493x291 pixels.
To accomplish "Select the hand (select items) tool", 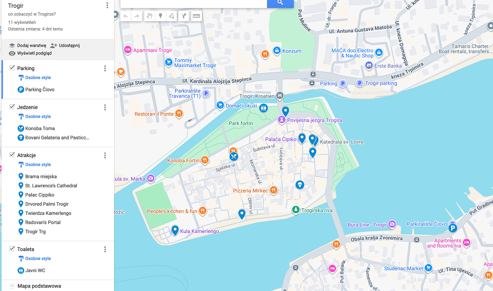I will pos(149,16).
